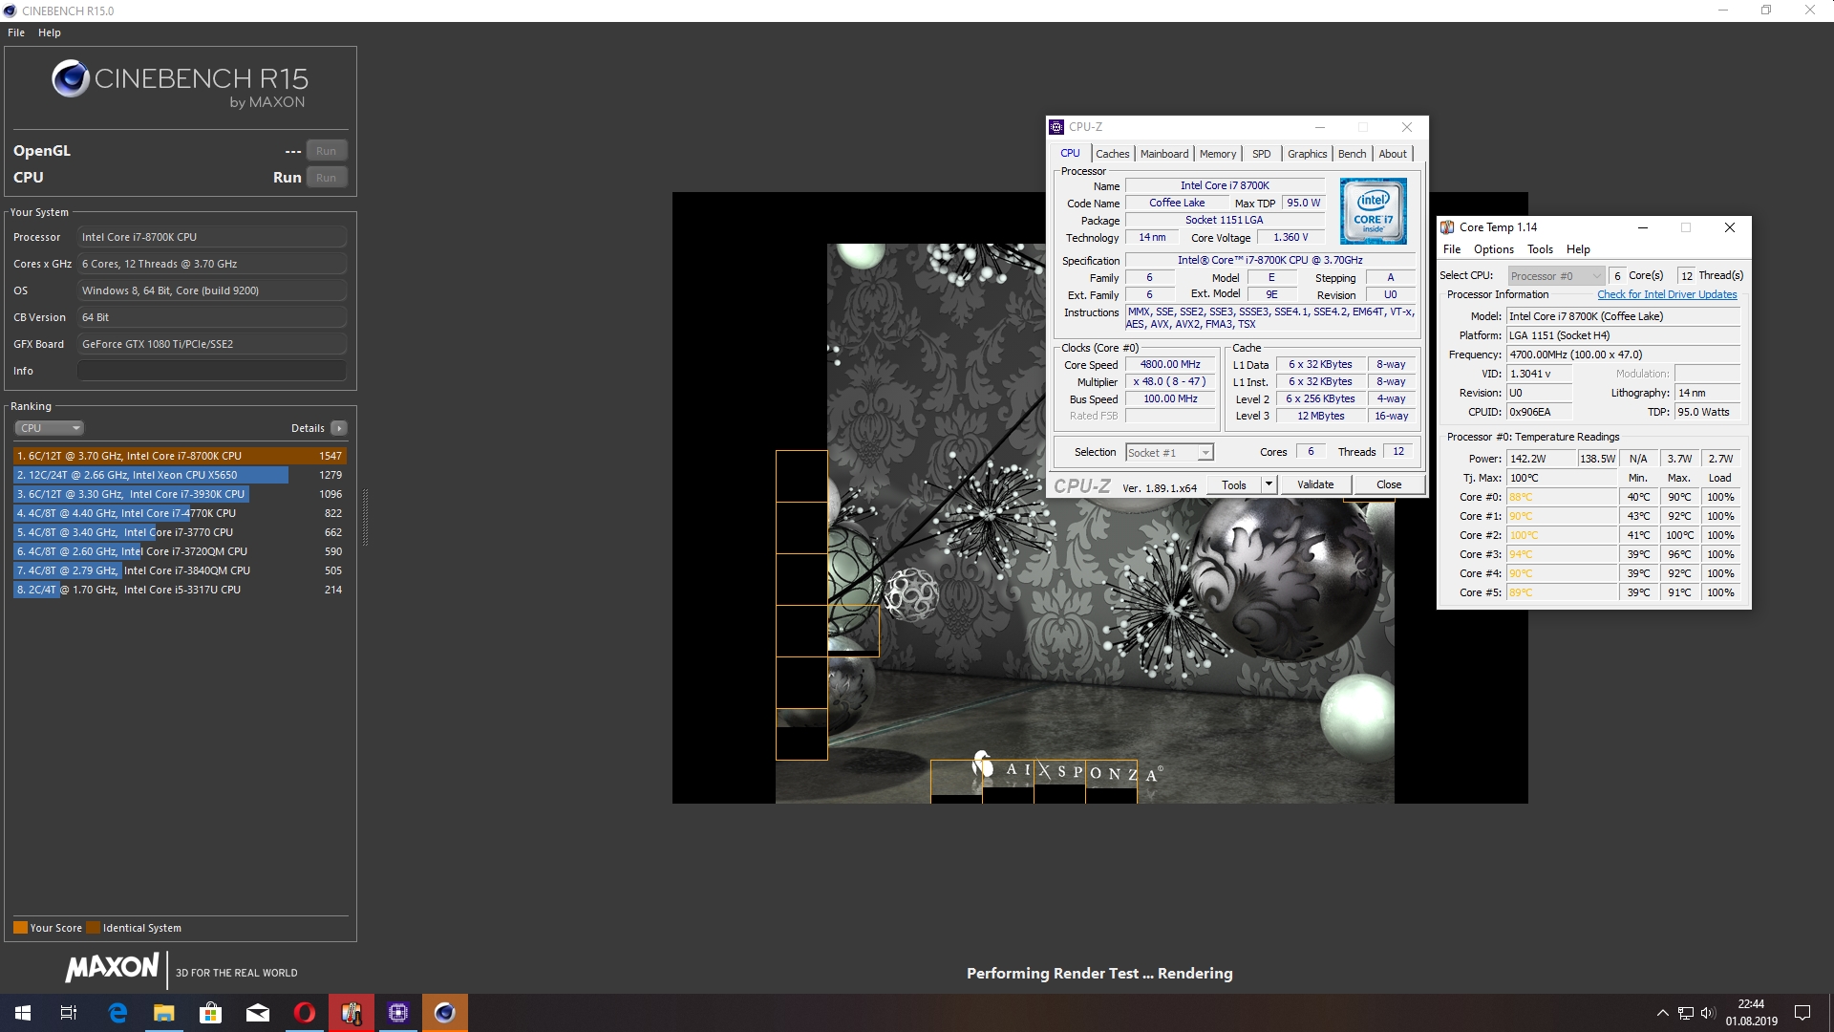
Task: Click the Core #2 temperature reading 100°C
Action: [1563, 535]
